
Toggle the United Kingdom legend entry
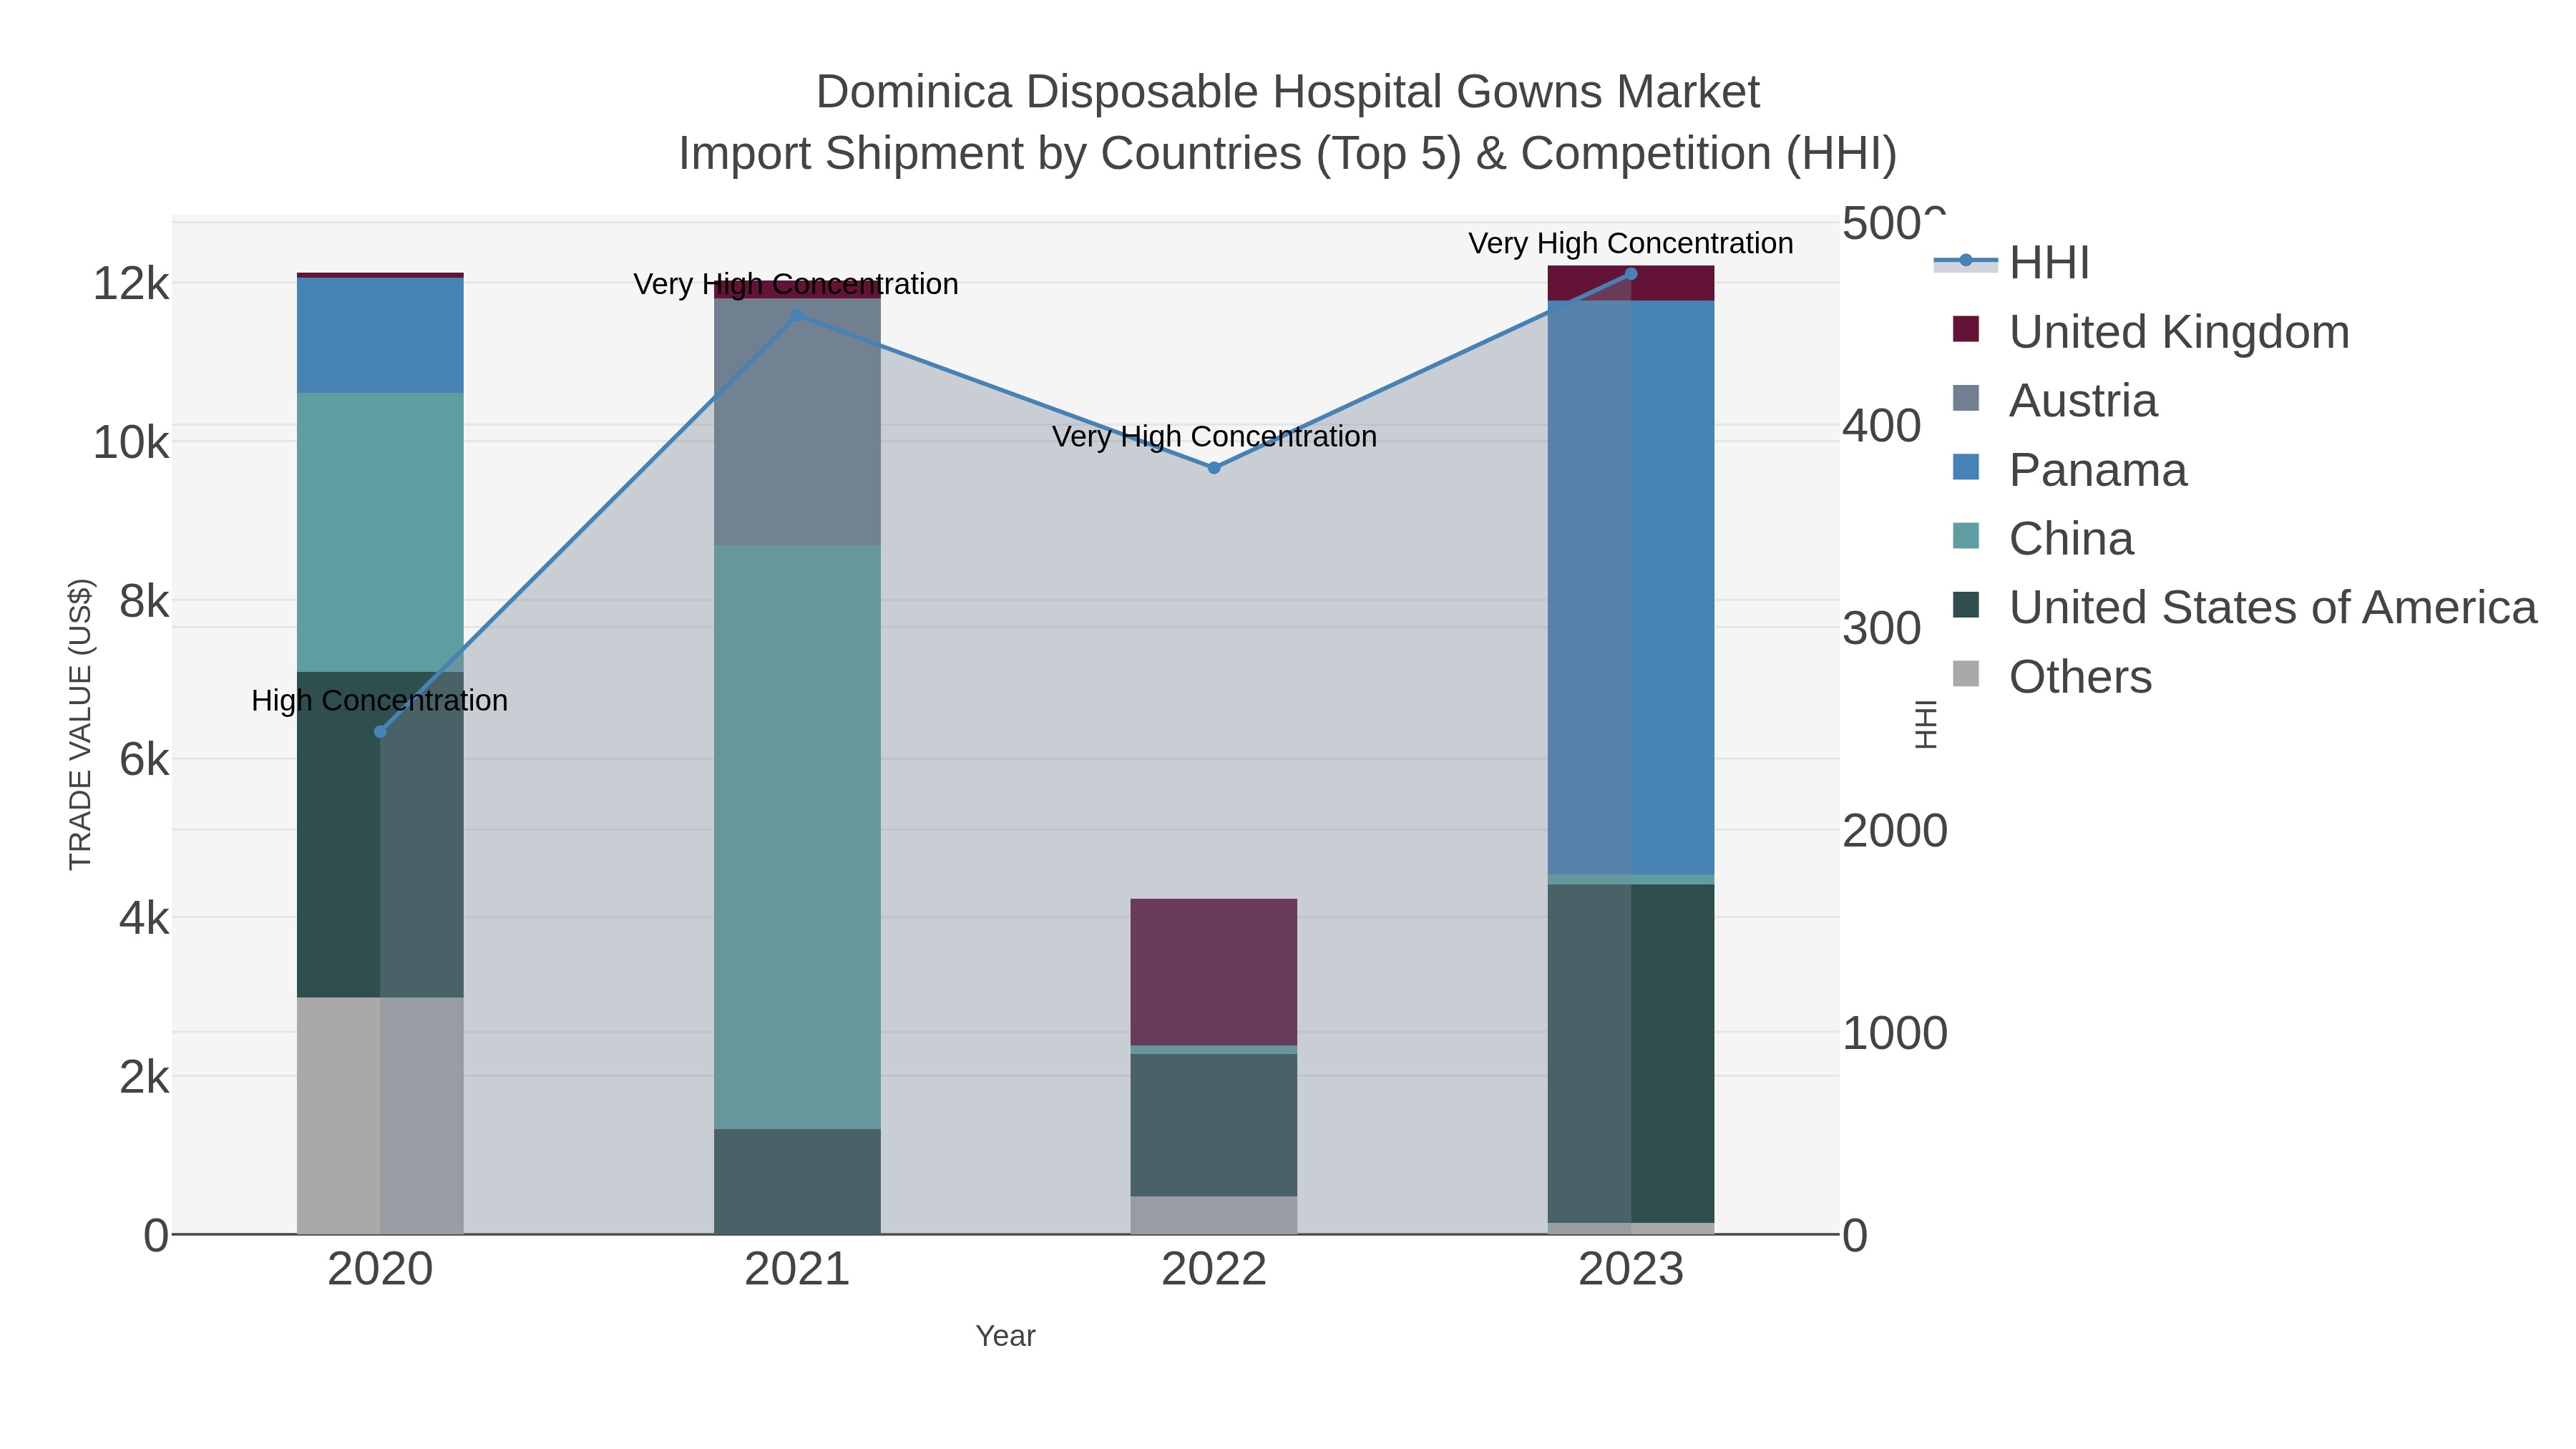point(2150,332)
